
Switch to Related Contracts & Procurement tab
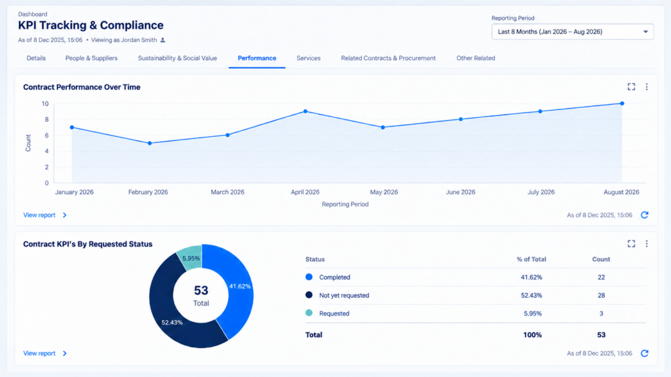[x=388, y=58]
